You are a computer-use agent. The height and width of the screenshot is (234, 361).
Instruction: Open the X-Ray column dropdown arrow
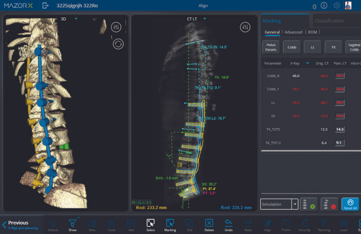pos(307,63)
